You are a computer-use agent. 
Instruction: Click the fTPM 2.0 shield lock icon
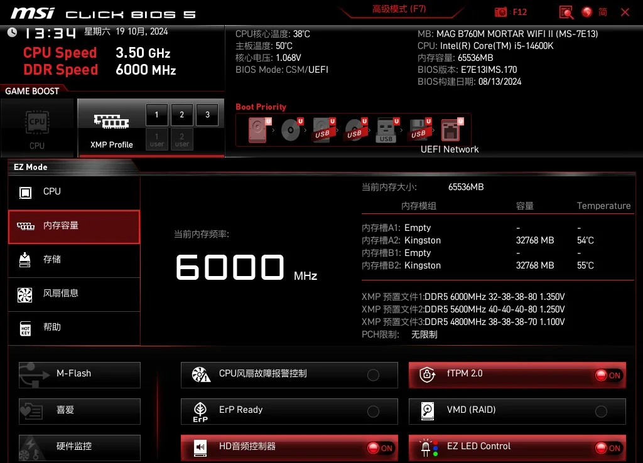427,374
